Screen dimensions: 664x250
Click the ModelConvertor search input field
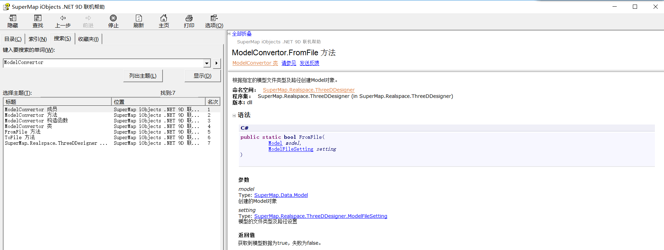click(x=103, y=63)
